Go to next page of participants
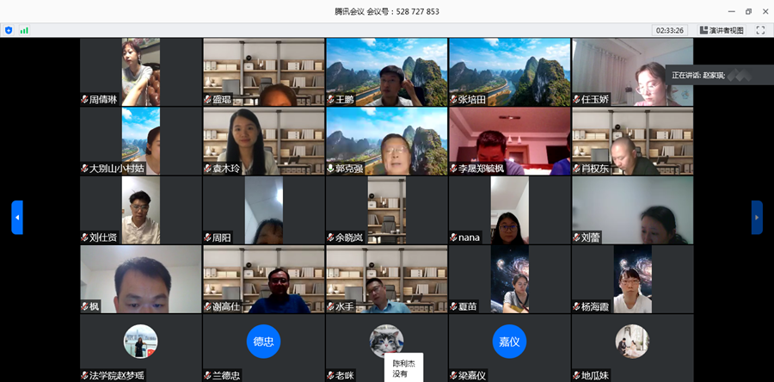Screen dimensions: 774x382 pyautogui.click(x=757, y=217)
